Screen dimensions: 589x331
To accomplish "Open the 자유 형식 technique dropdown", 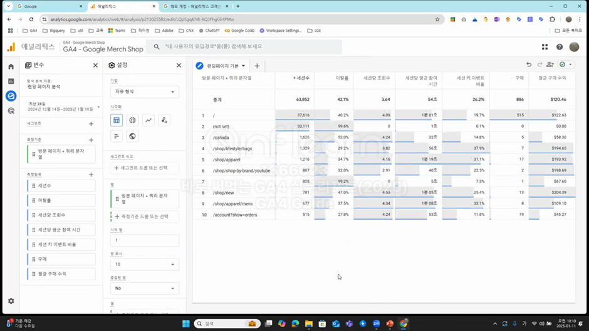I will [145, 91].
